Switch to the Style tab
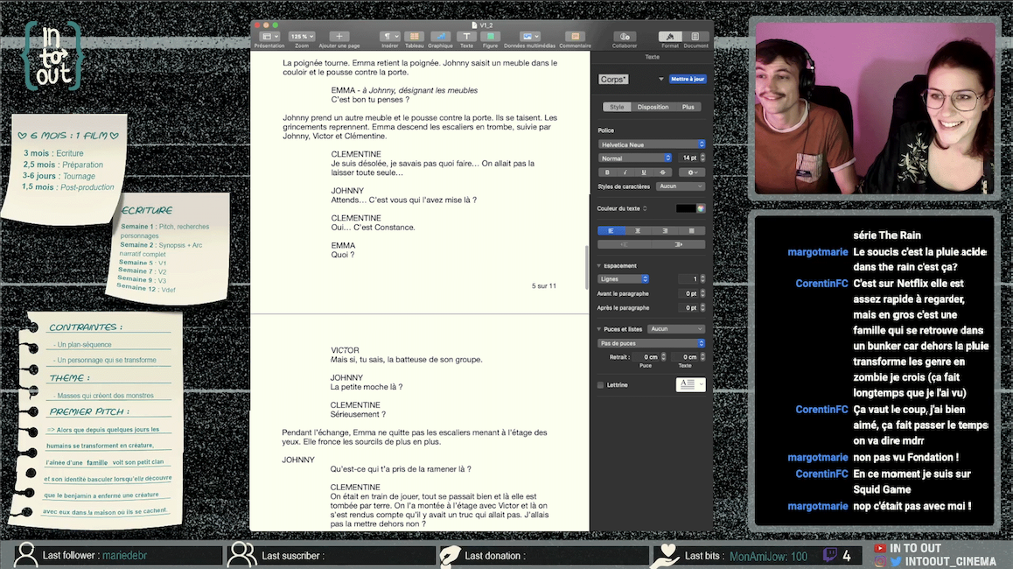 pyautogui.click(x=617, y=108)
